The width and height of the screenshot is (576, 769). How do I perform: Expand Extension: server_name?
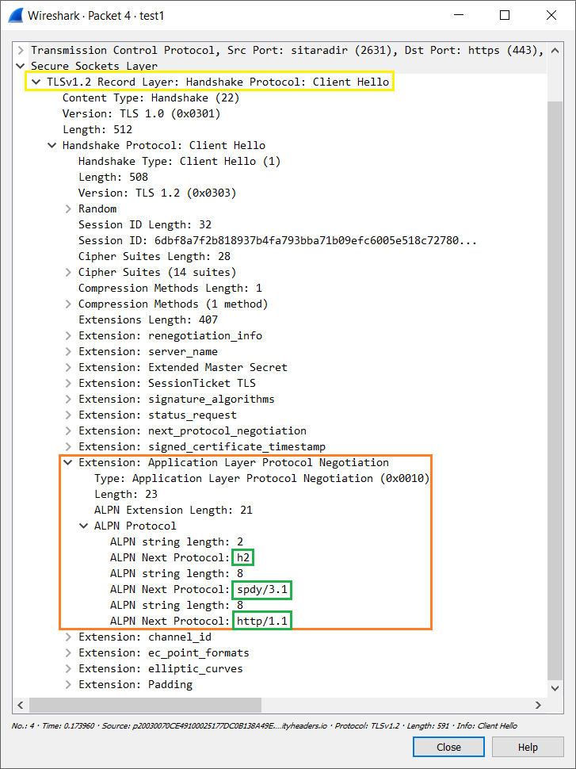point(67,351)
